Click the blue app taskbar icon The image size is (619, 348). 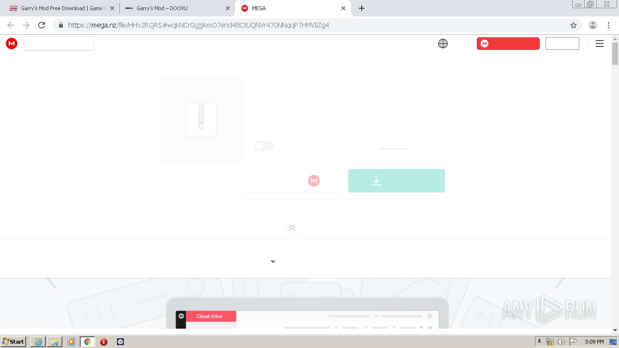[x=120, y=342]
